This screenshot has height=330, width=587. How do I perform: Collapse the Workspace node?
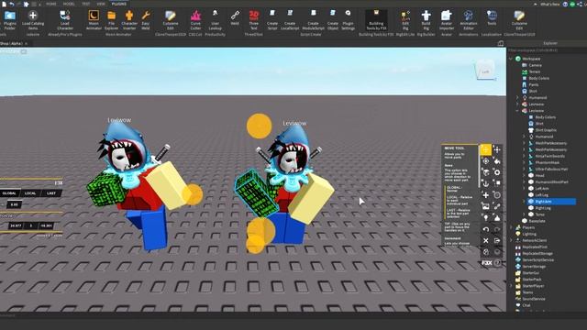pyautogui.click(x=511, y=59)
